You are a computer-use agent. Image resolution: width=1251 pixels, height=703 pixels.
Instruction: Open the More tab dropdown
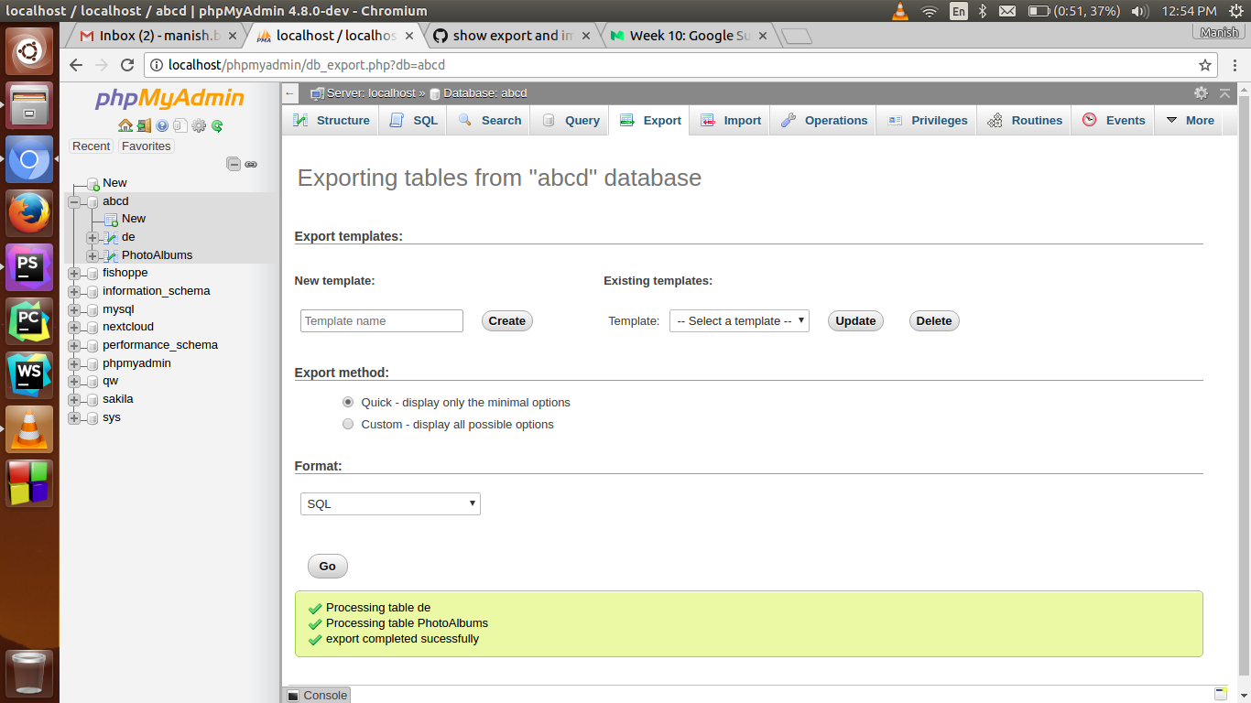tap(1189, 121)
